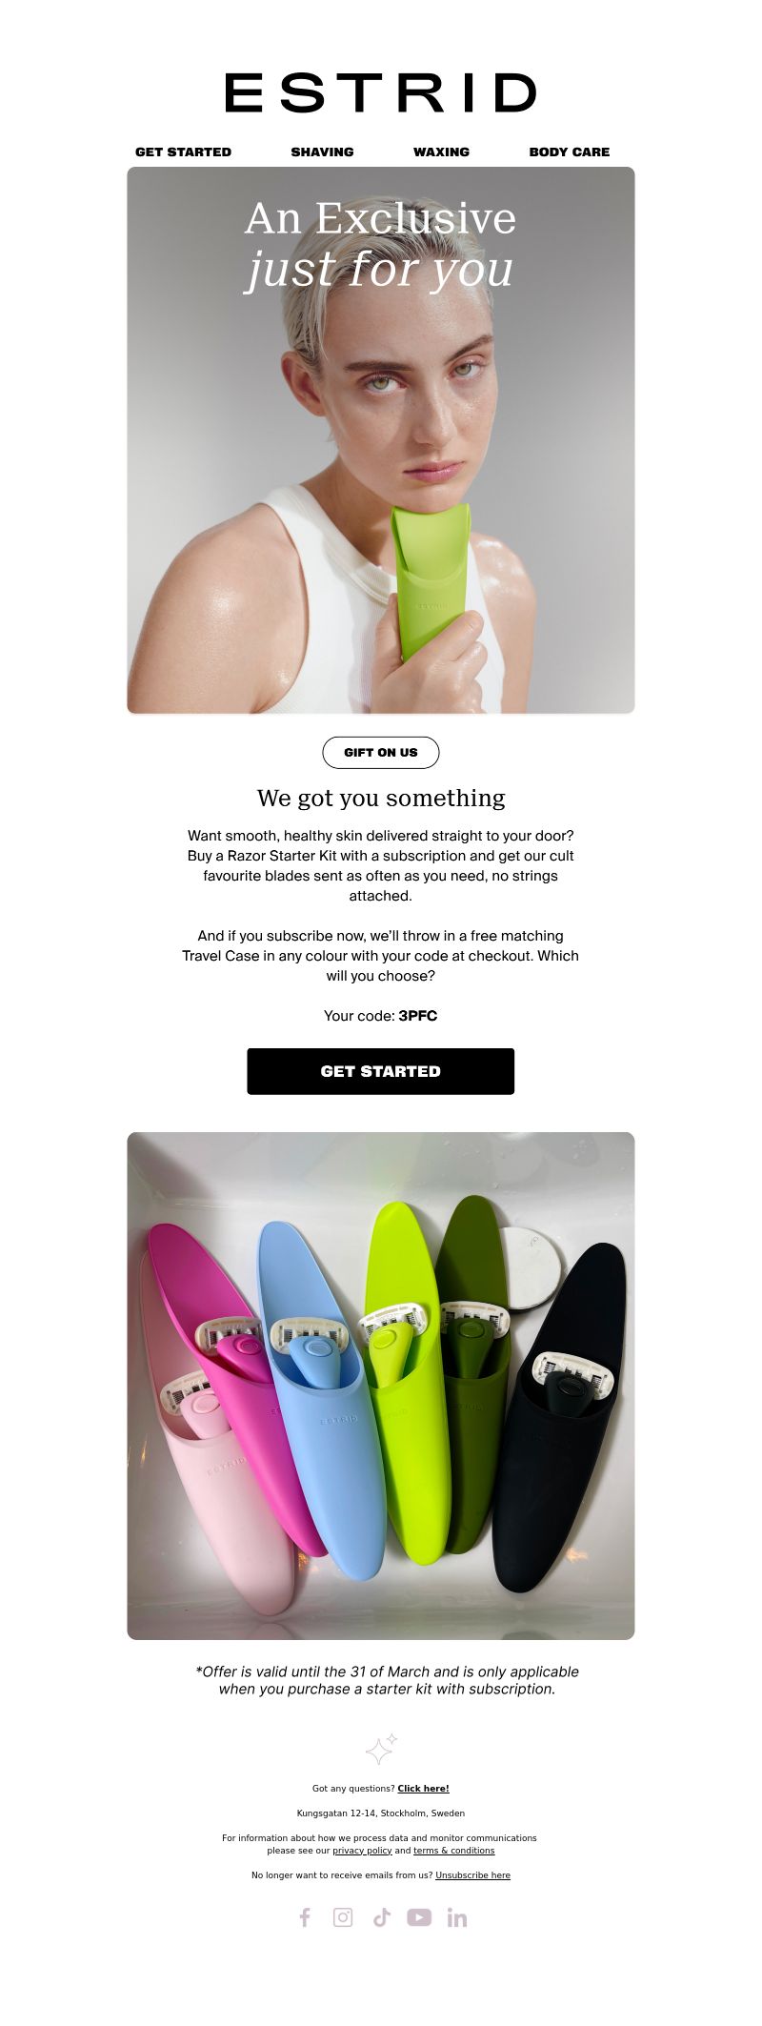Open the YouTube social icon
The height and width of the screenshot is (2026, 762).
[419, 1917]
